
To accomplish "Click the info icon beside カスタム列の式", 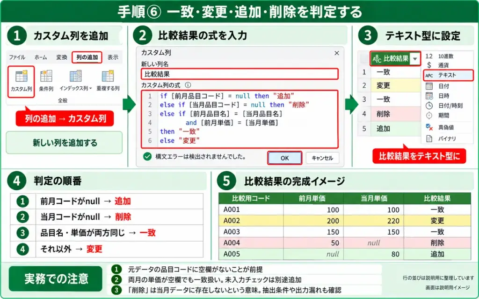I will point(188,85).
